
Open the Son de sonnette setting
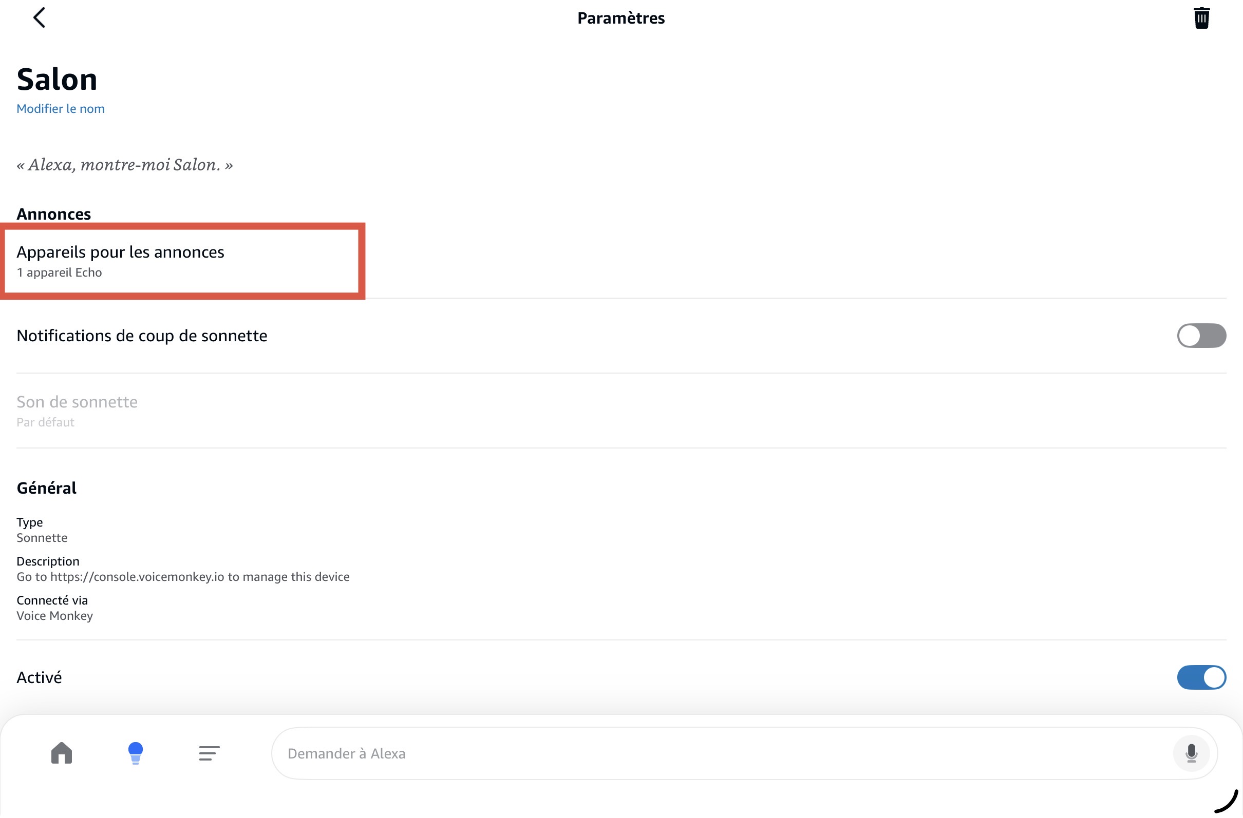(x=77, y=402)
